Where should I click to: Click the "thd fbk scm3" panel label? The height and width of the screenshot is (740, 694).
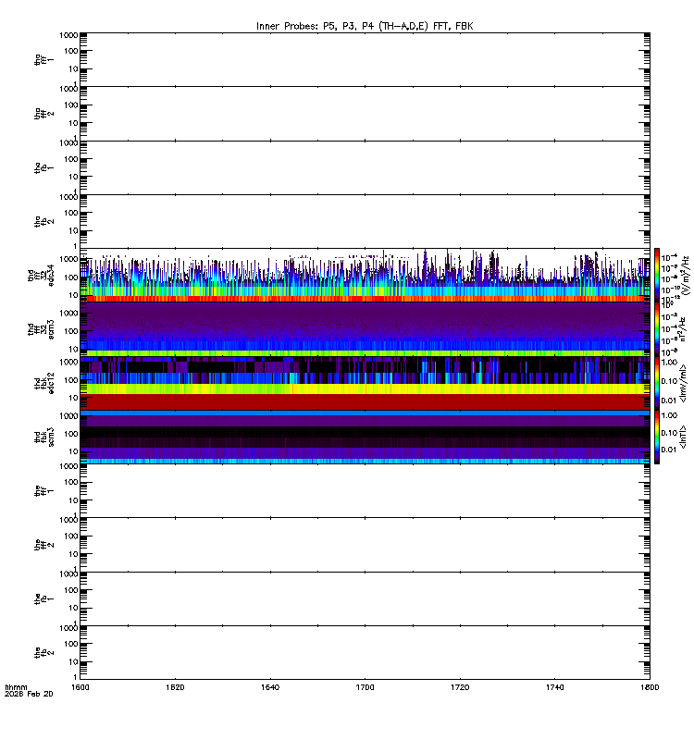pyautogui.click(x=43, y=437)
